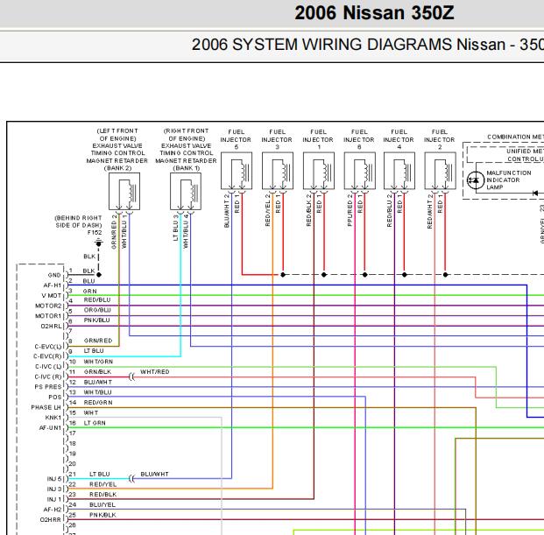Click the 'ORG/BLU' wire label at pin 5
Viewport: 544px width, 535px height.
[97, 310]
